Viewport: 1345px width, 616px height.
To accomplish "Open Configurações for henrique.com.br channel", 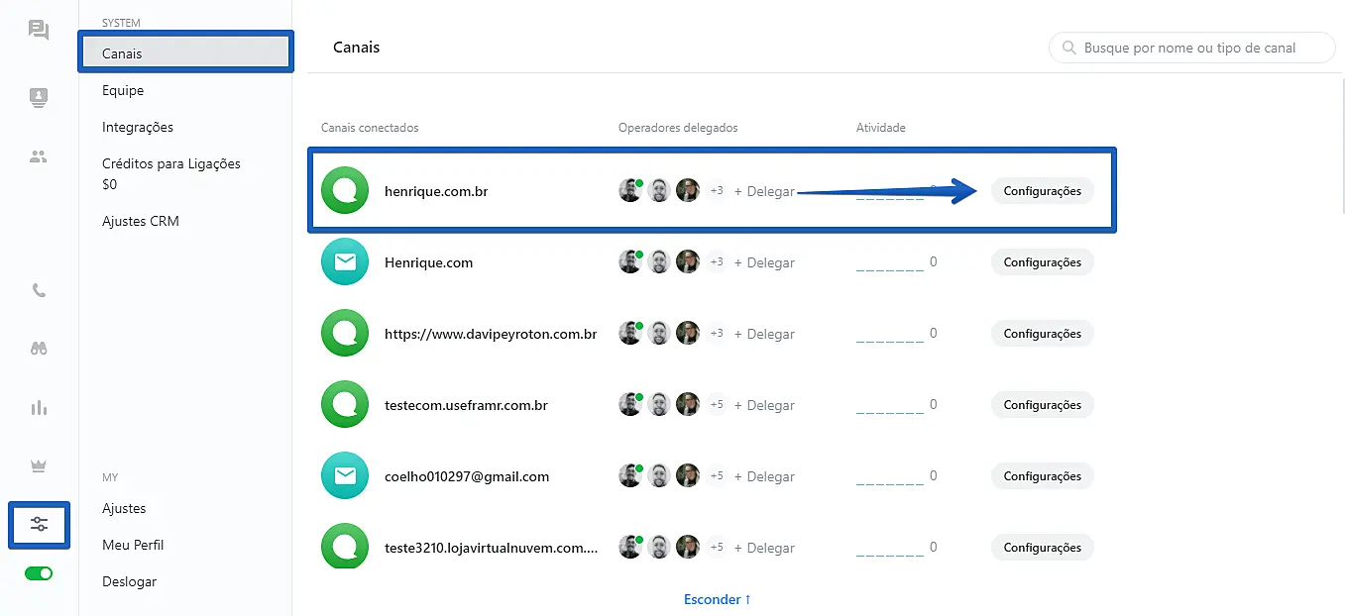I will click(x=1042, y=191).
